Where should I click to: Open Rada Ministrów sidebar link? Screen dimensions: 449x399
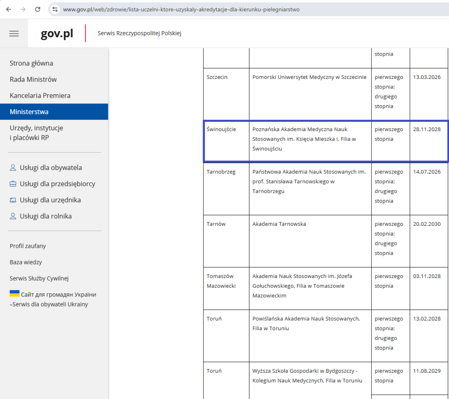point(33,79)
